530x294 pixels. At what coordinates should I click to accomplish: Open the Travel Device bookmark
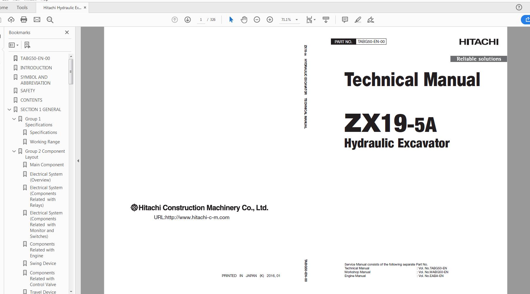43,292
